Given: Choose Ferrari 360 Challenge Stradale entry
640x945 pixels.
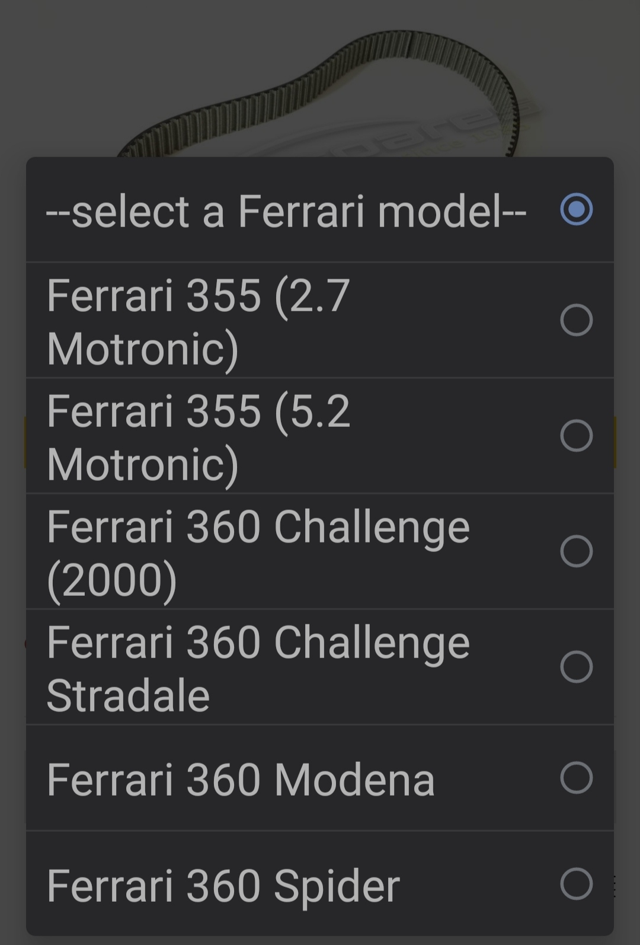Looking at the screenshot, I should point(320,667).
